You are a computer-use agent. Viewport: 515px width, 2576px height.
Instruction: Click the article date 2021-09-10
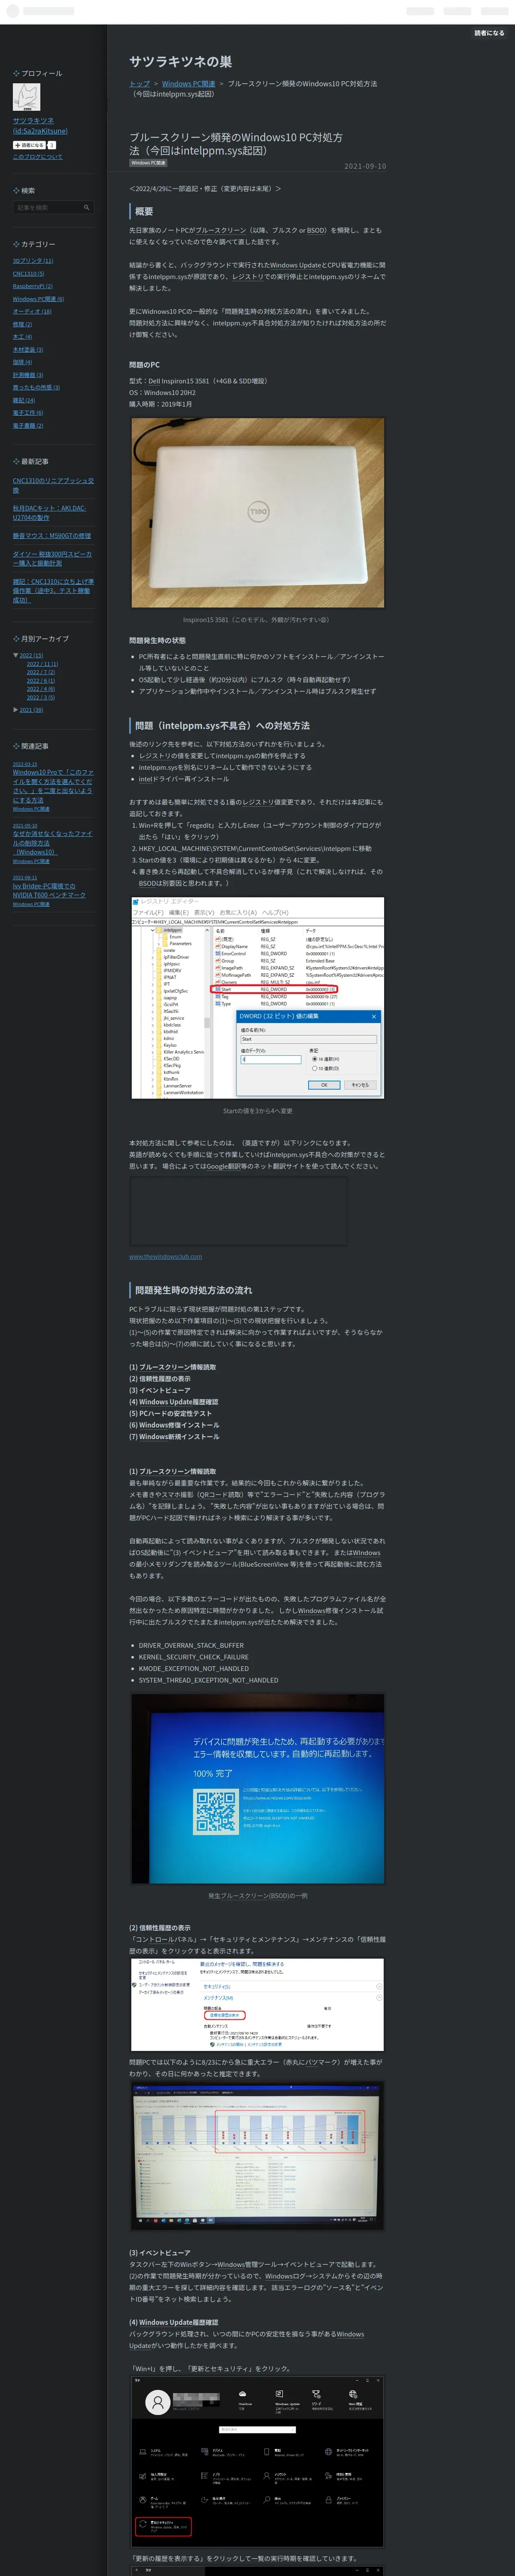point(365,166)
